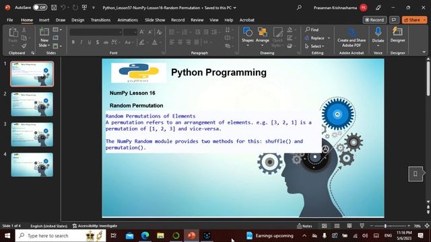Start Slide Show icon in status bar
The height and width of the screenshot is (242, 431).
coord(362,226)
